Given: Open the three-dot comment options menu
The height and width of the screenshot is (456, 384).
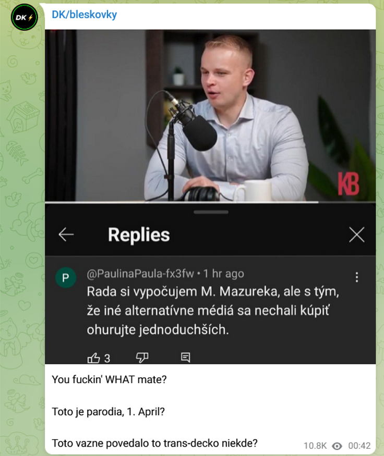Looking at the screenshot, I should coord(357,277).
